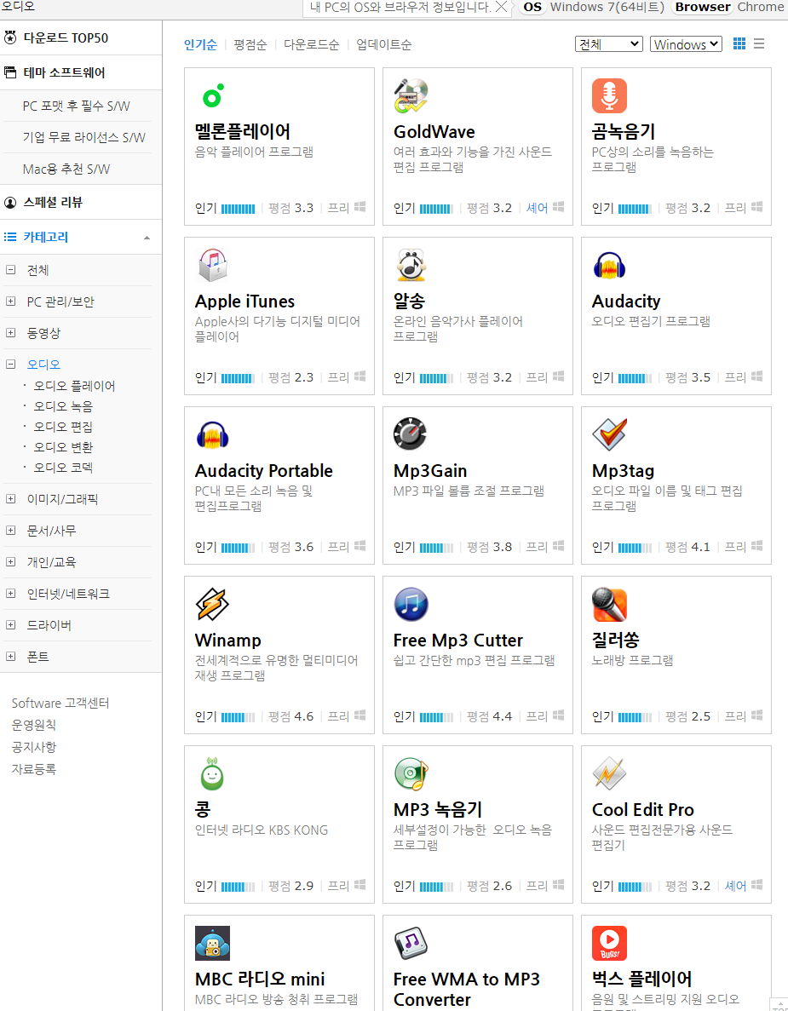Viewport: 788px width, 1011px height.
Task: Click the Audacity Portable icon
Action: pos(213,435)
